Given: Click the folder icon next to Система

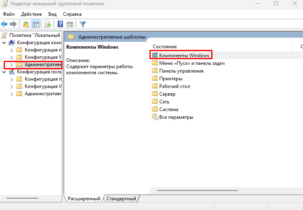Looking at the screenshot, I should (x=155, y=109).
